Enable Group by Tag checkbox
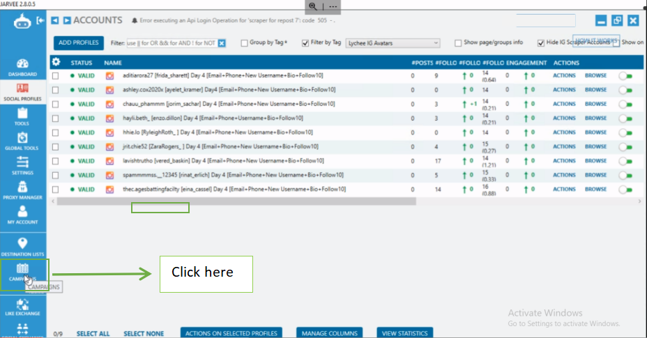The height and width of the screenshot is (338, 647). [x=244, y=43]
